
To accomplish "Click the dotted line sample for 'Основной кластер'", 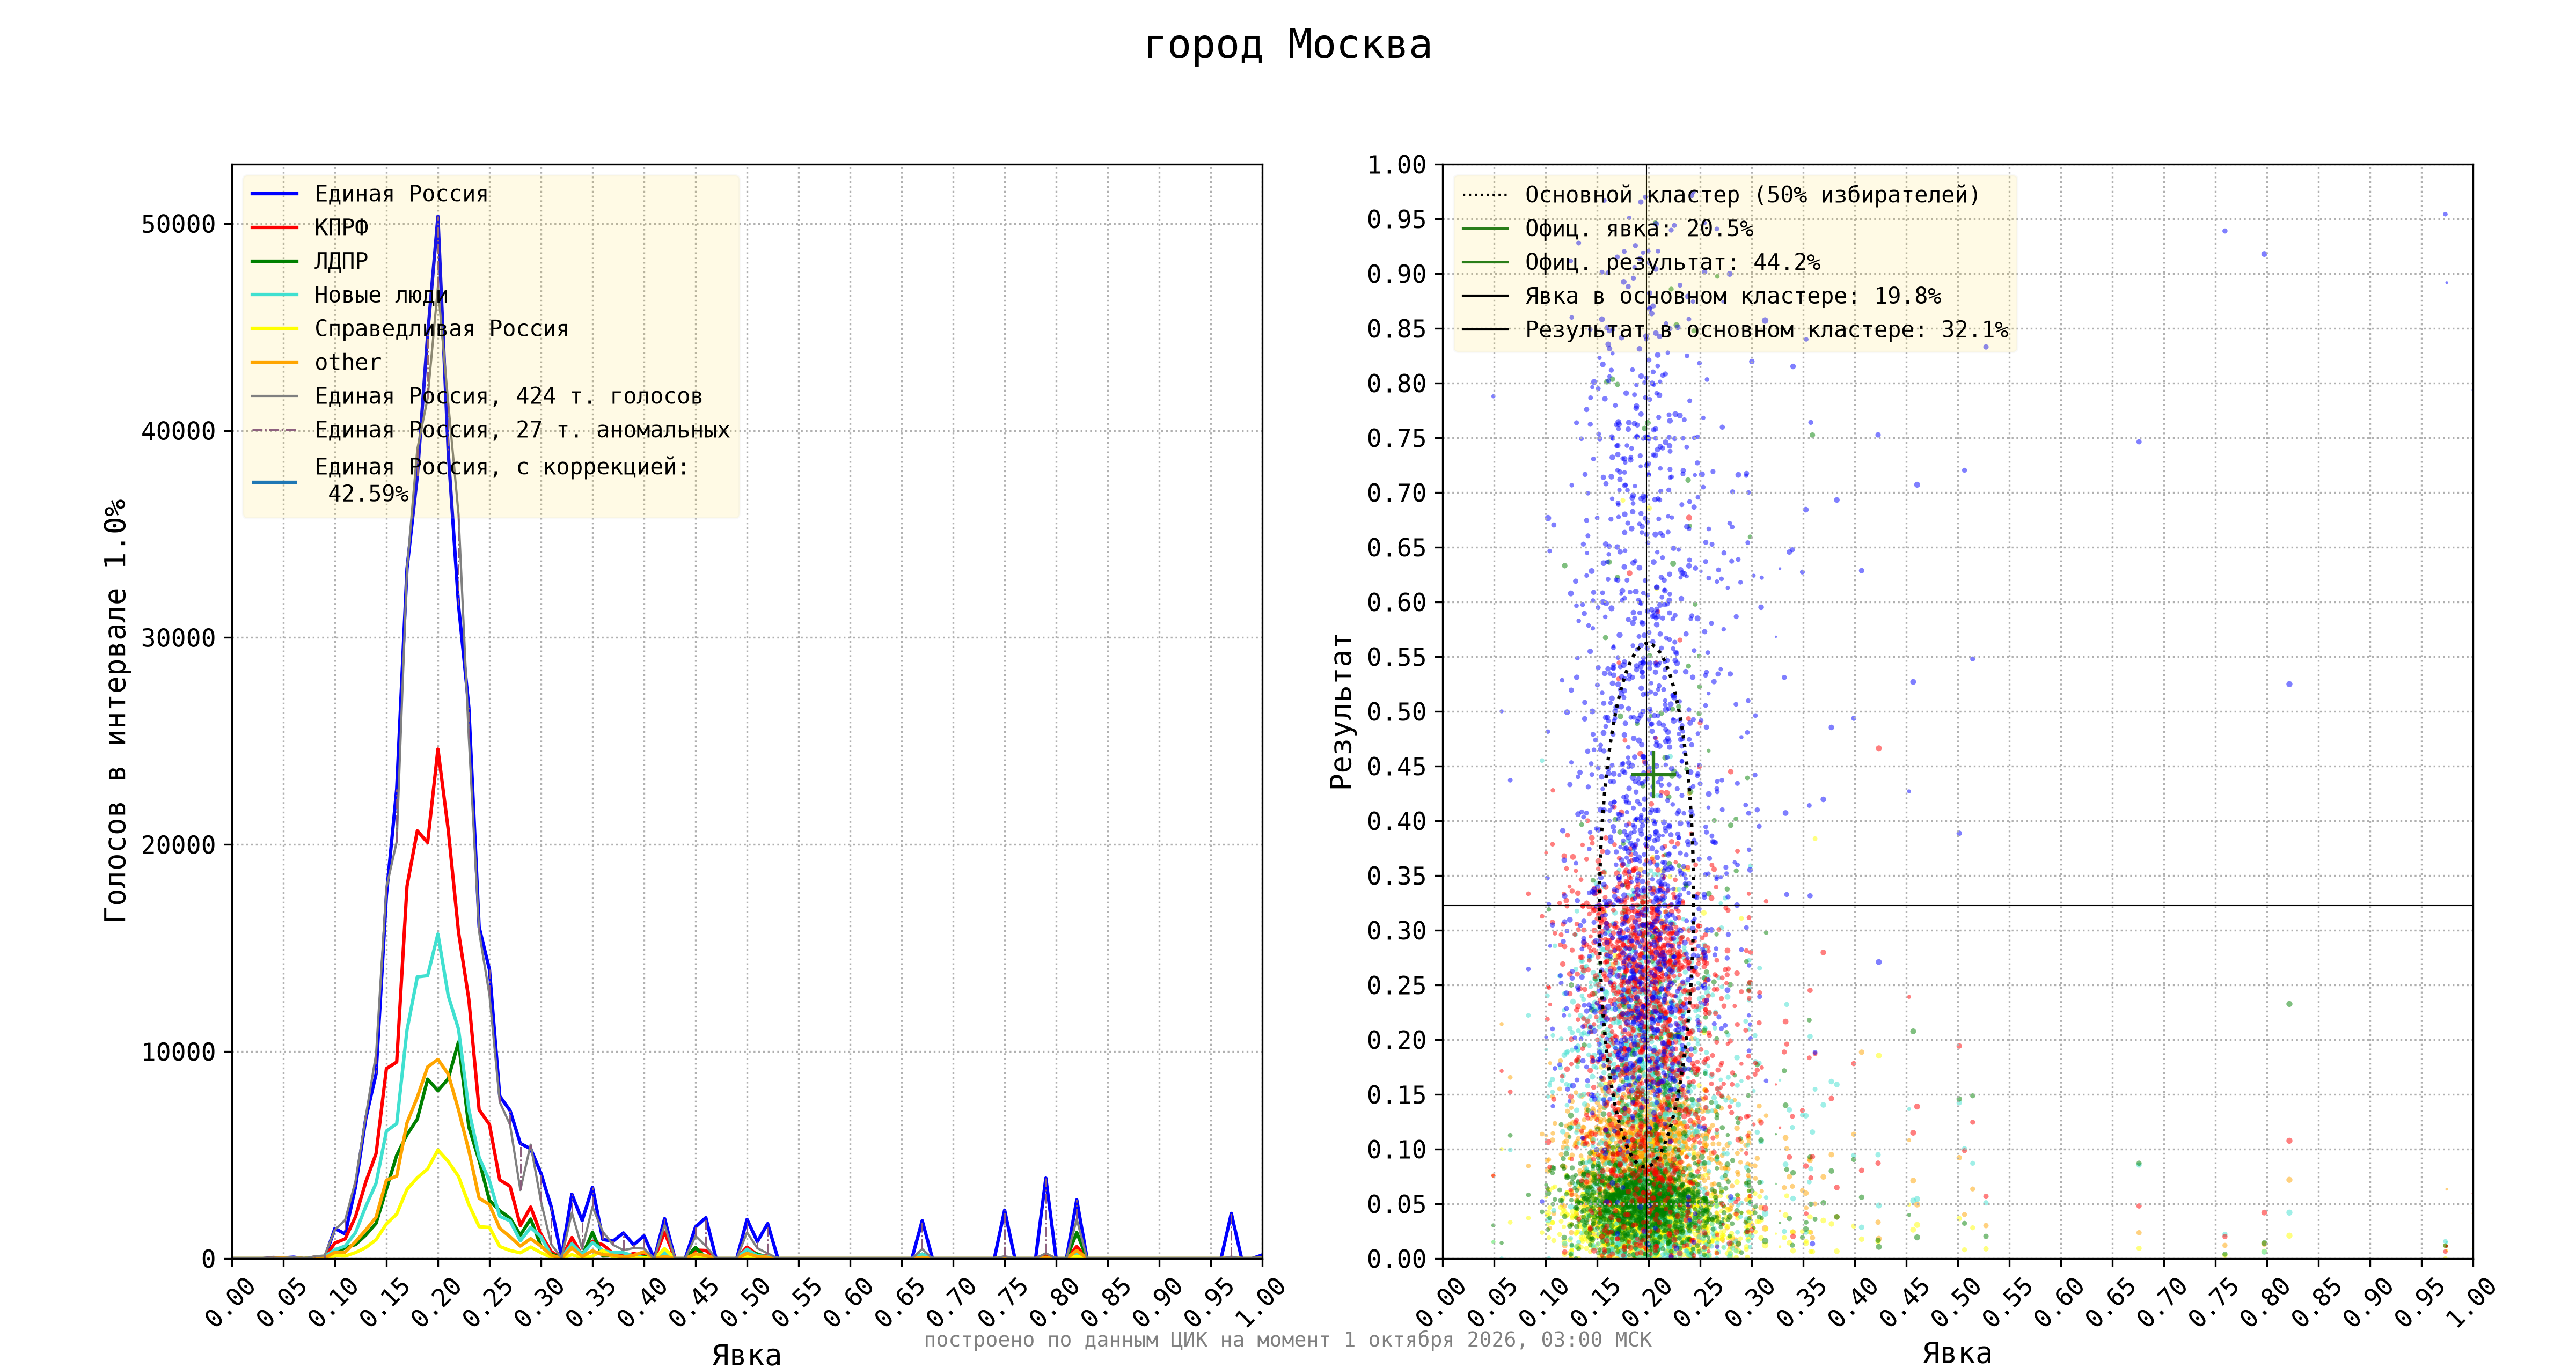I will (1485, 195).
